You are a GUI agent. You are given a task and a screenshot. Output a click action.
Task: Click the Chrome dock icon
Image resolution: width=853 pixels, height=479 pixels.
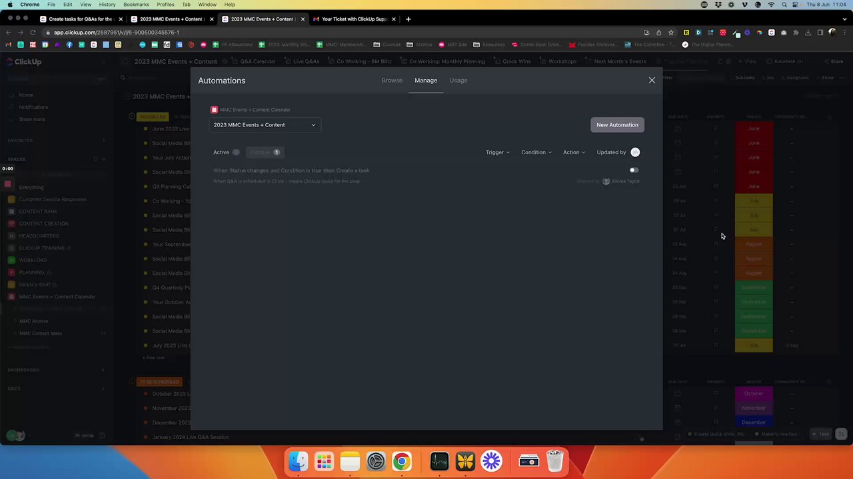[401, 461]
